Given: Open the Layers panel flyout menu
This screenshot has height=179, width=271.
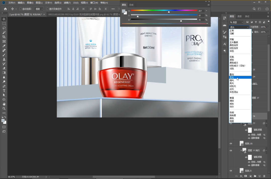Looking at the screenshot, I should tap(268, 16).
